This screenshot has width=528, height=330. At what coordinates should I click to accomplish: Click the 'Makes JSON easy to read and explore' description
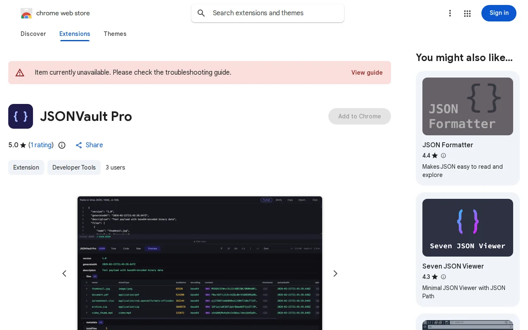pyautogui.click(x=462, y=171)
